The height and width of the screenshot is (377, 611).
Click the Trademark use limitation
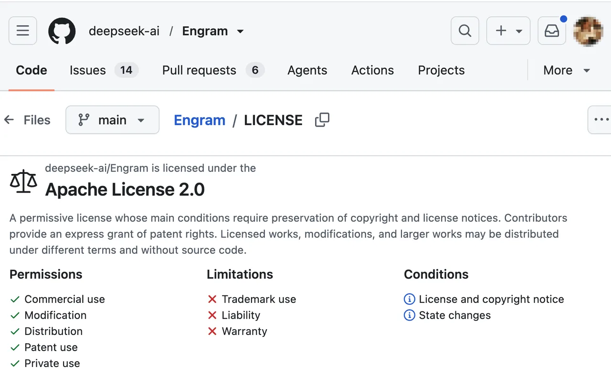pyautogui.click(x=259, y=299)
